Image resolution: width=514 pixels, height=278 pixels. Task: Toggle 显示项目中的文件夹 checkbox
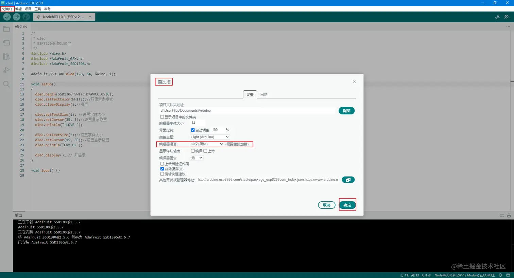coord(162,117)
